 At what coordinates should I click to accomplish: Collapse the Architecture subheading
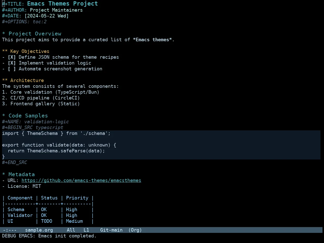[x=5, y=80]
